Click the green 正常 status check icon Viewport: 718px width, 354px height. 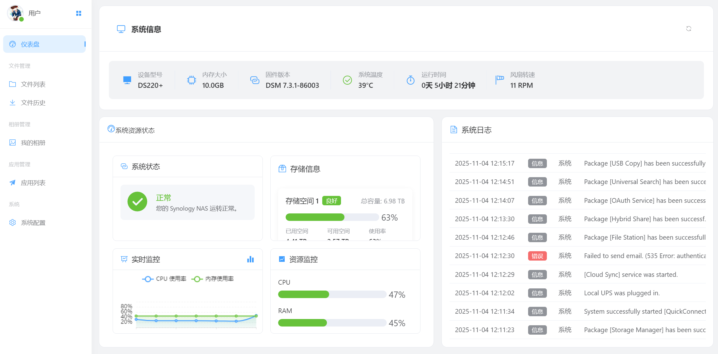137,202
